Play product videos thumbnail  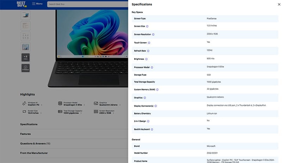[25, 68]
